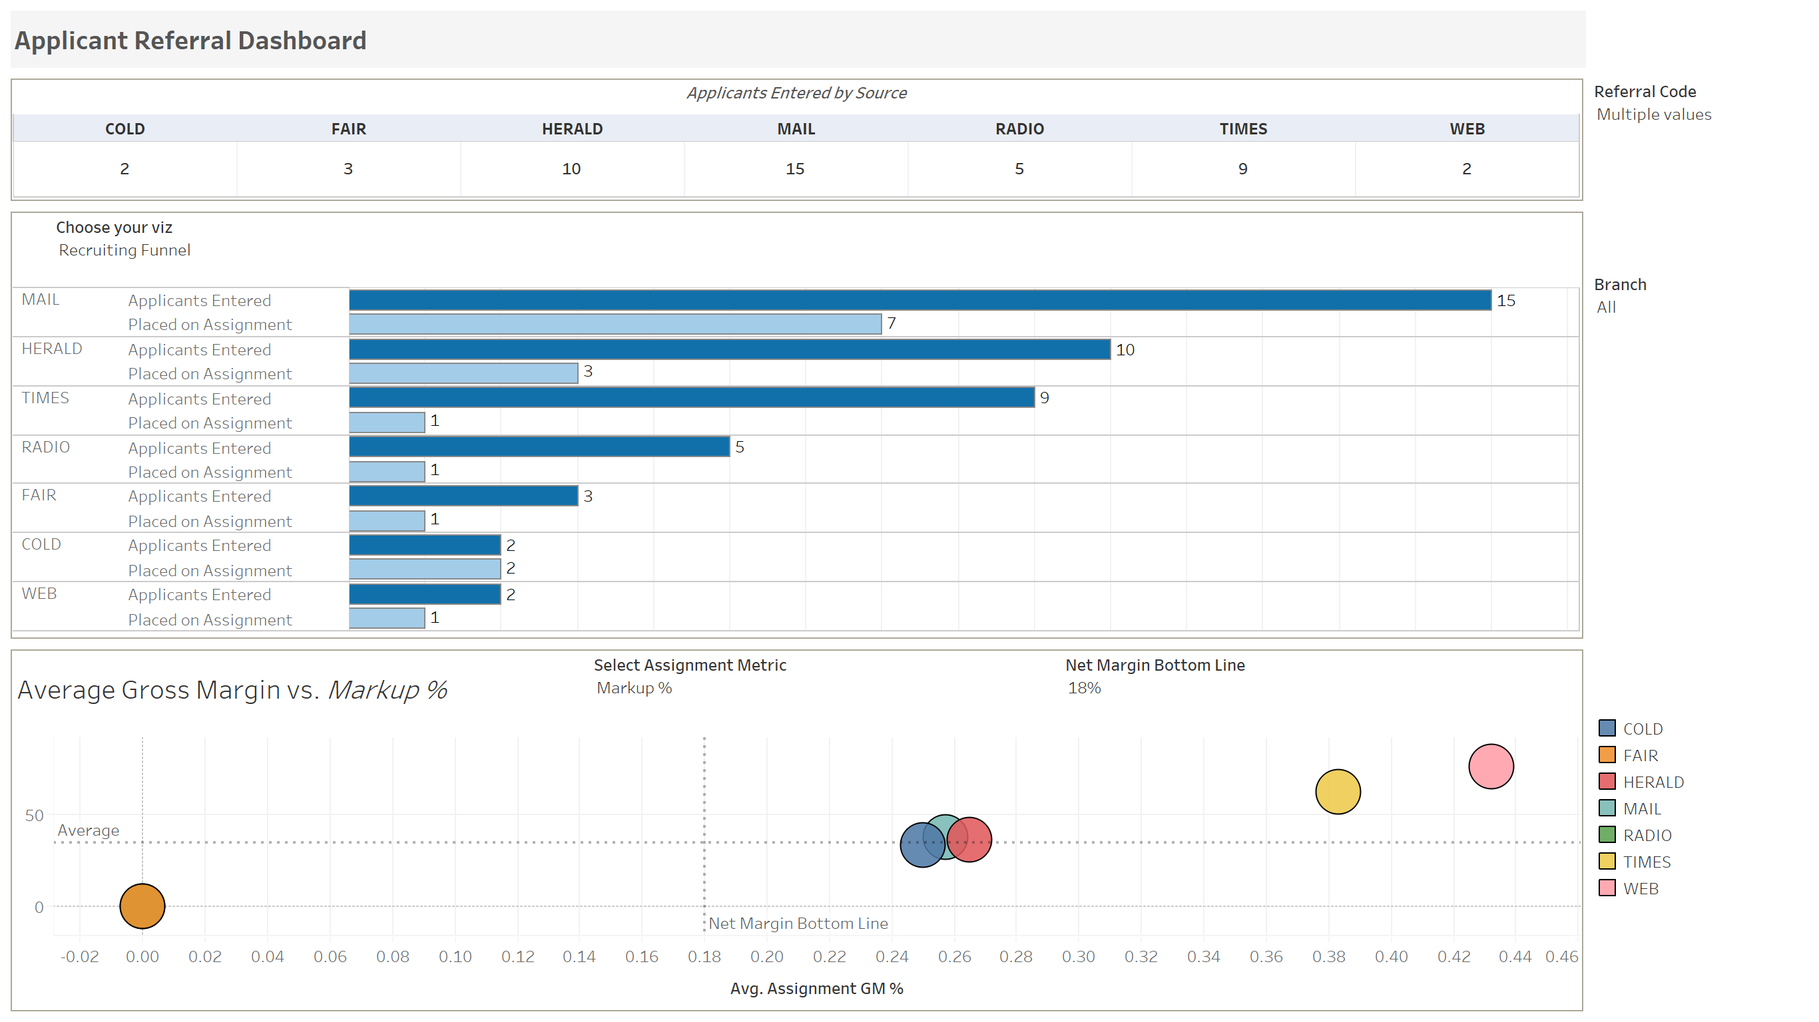The width and height of the screenshot is (1819, 1022).
Task: Click the MAIL Applicants Entered bar
Action: 920,301
